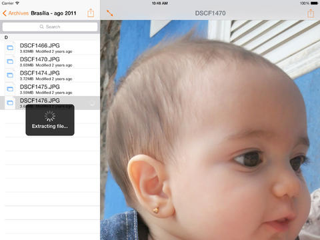Image resolution: width=320 pixels, height=240 pixels.
Task: Tap DSCF1476.JPG row
Action: click(50, 103)
